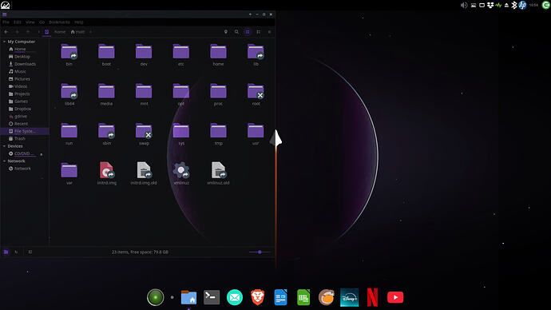Open the sys folder
The image size is (551, 310).
coord(181,131)
